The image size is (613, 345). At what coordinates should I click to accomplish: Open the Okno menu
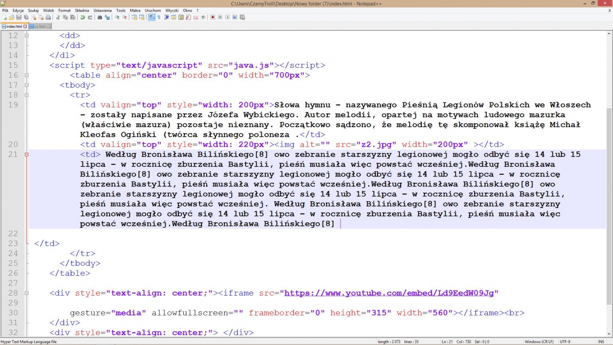pos(187,10)
